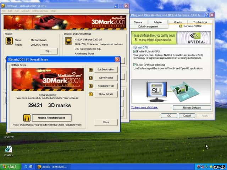Click the NVIDIA GeForce tab icon

[x=181, y=26]
